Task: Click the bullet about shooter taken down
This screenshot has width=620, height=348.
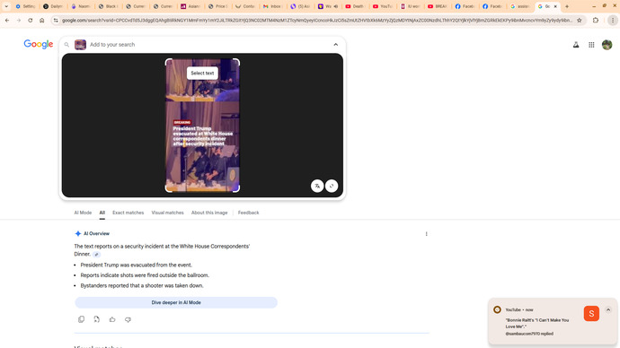Action: 142,285
